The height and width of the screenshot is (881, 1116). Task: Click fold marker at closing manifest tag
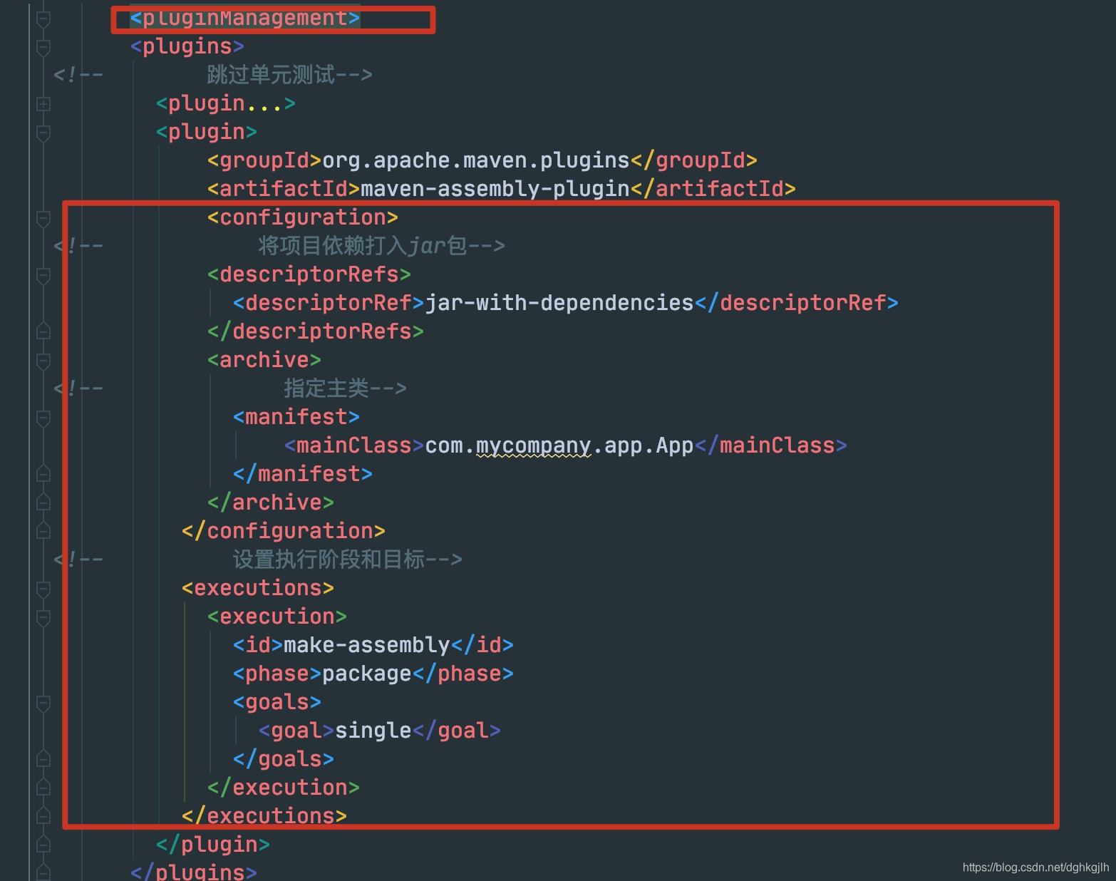43,473
